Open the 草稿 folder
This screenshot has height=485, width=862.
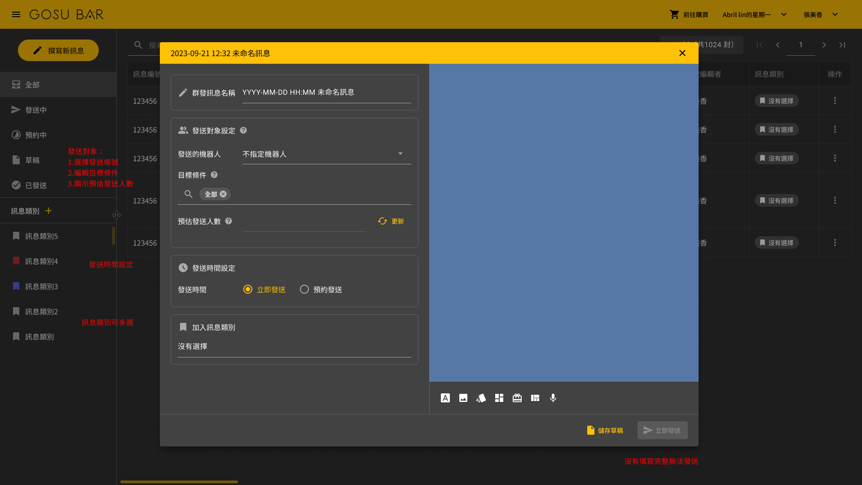pos(58,160)
